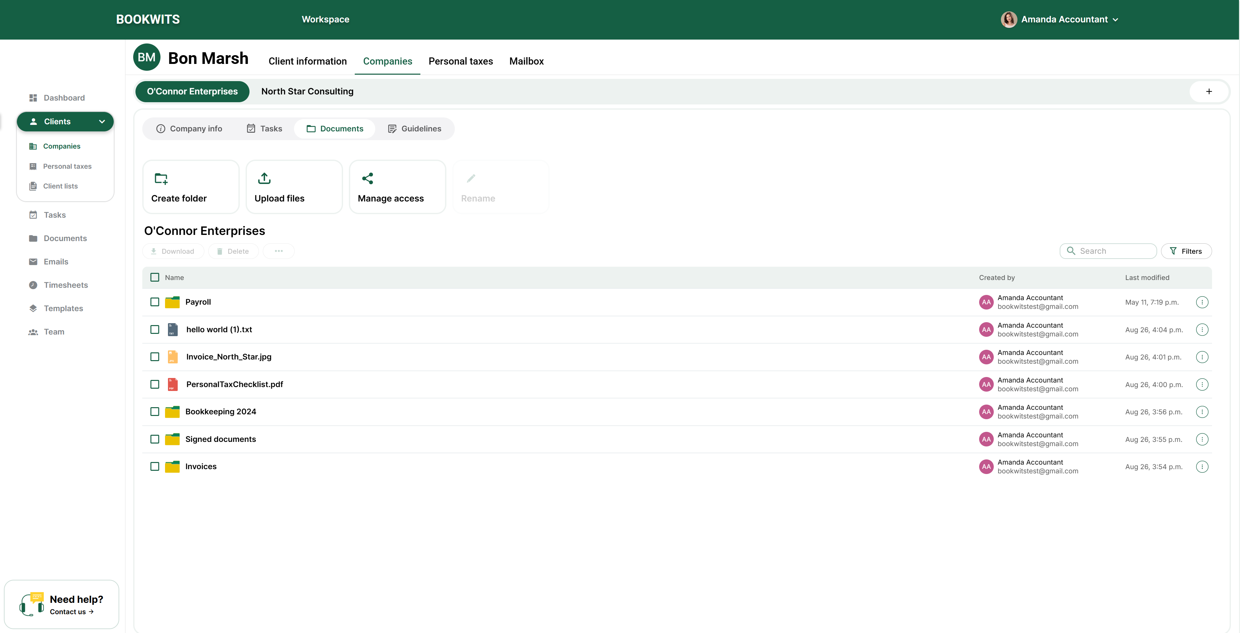
Task: Check the Payroll folder checkbox
Action: coord(155,302)
